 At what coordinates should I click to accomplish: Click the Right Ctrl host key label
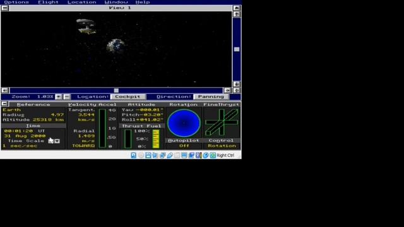pos(225,156)
